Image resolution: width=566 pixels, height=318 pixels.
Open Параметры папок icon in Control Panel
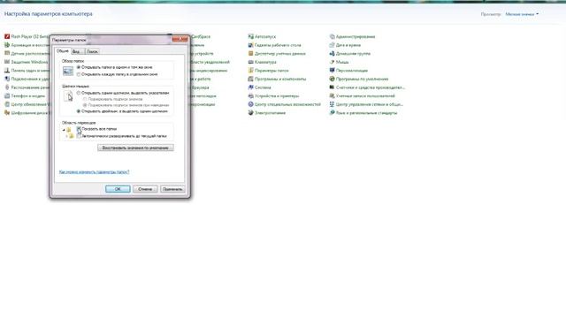coord(250,71)
